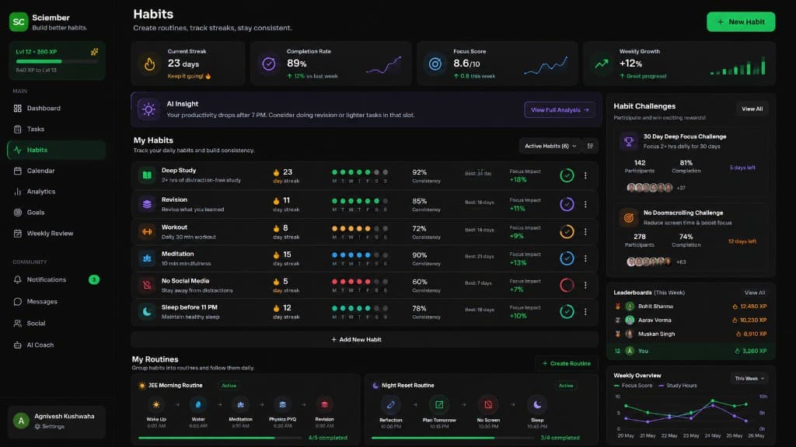Click the Meditation lotus icon
The height and width of the screenshot is (447, 796).
point(147,258)
